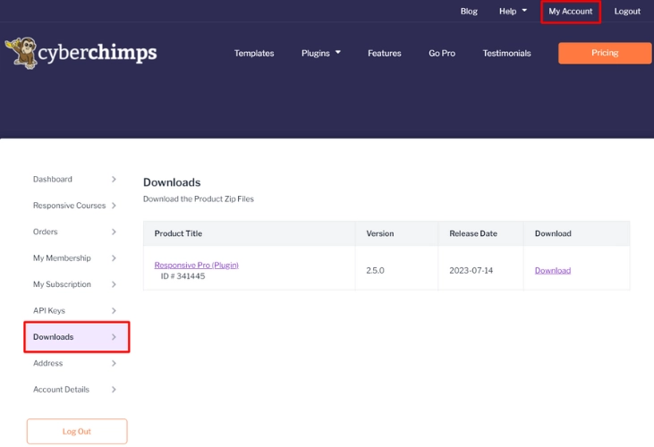Open the Help menu label
The width and height of the screenshot is (654, 447).
point(507,12)
